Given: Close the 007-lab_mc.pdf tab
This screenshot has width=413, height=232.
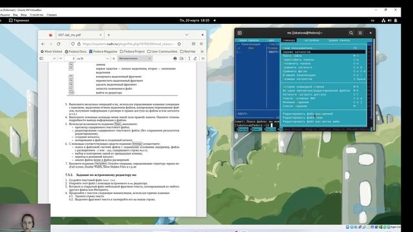Looking at the screenshot, I should point(101,35).
